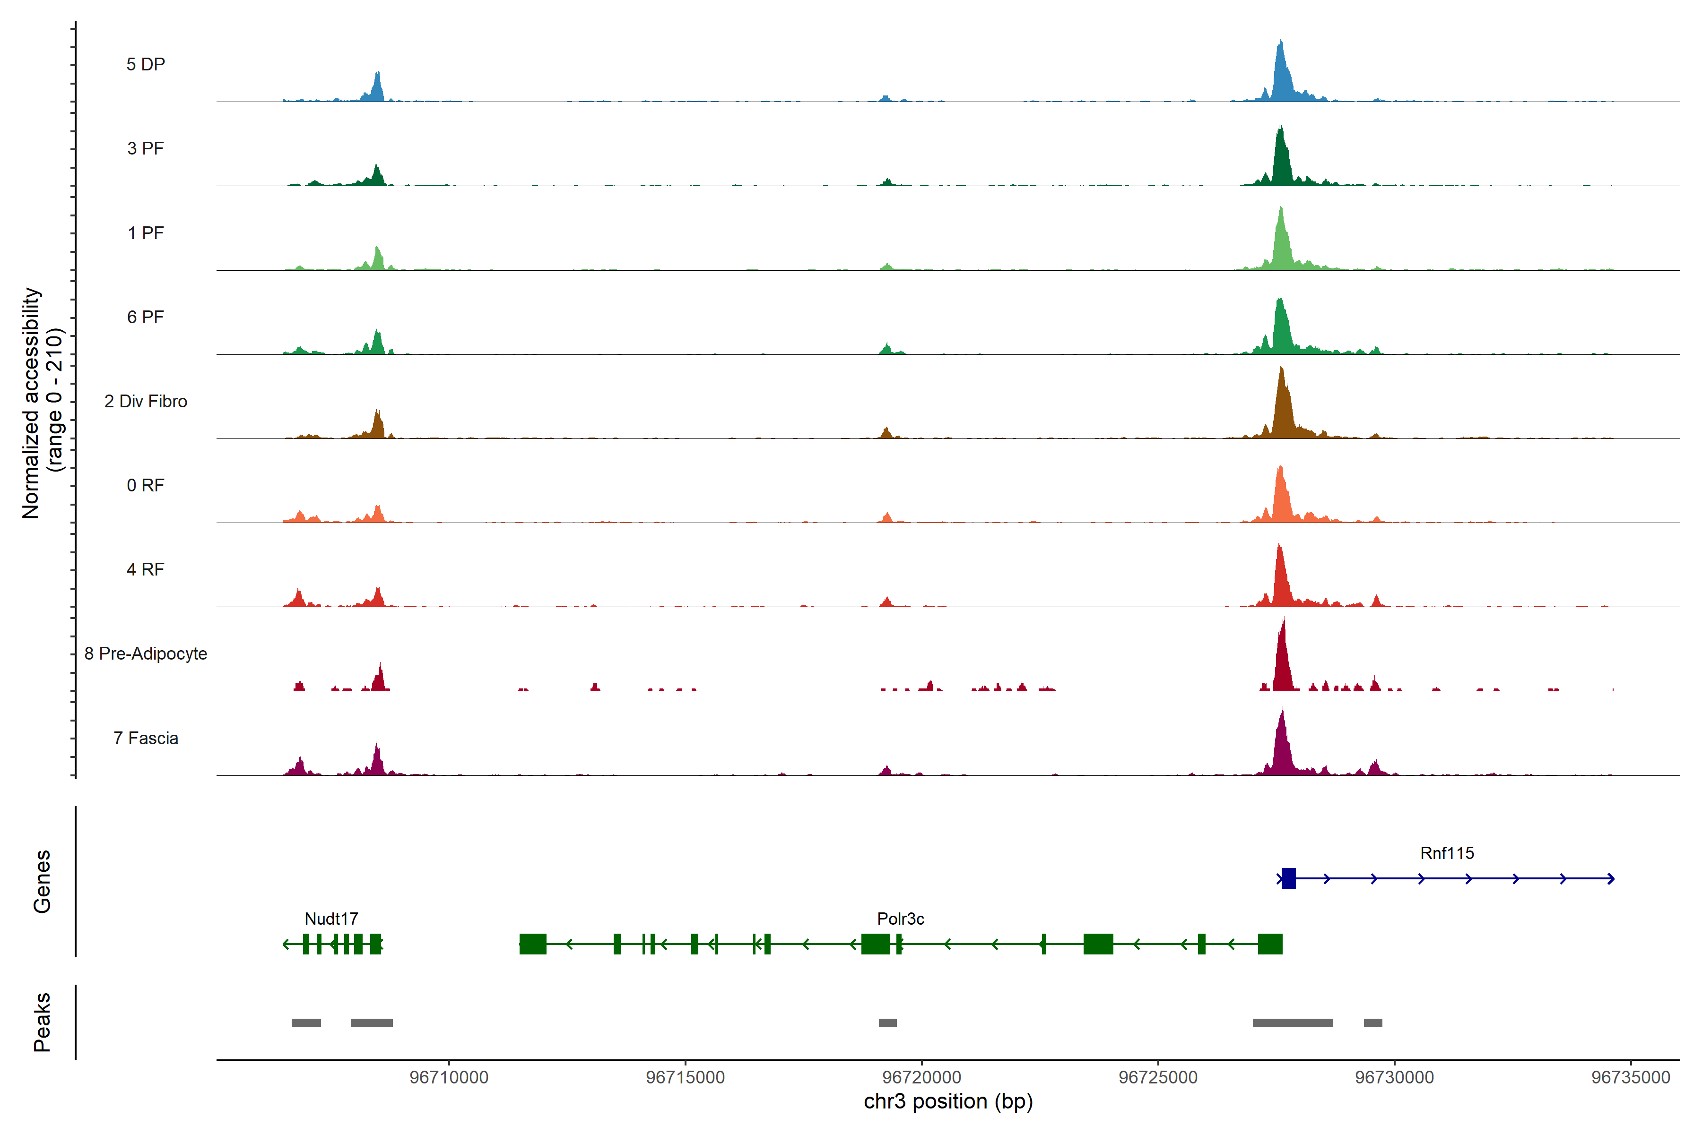Click the 3 PF track label
Viewport: 1702px width, 1134px height.
click(146, 148)
